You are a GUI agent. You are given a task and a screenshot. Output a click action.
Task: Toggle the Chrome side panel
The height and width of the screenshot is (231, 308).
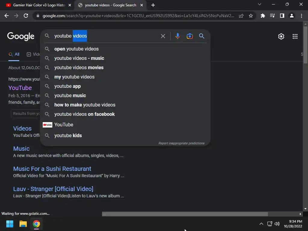[282, 16]
